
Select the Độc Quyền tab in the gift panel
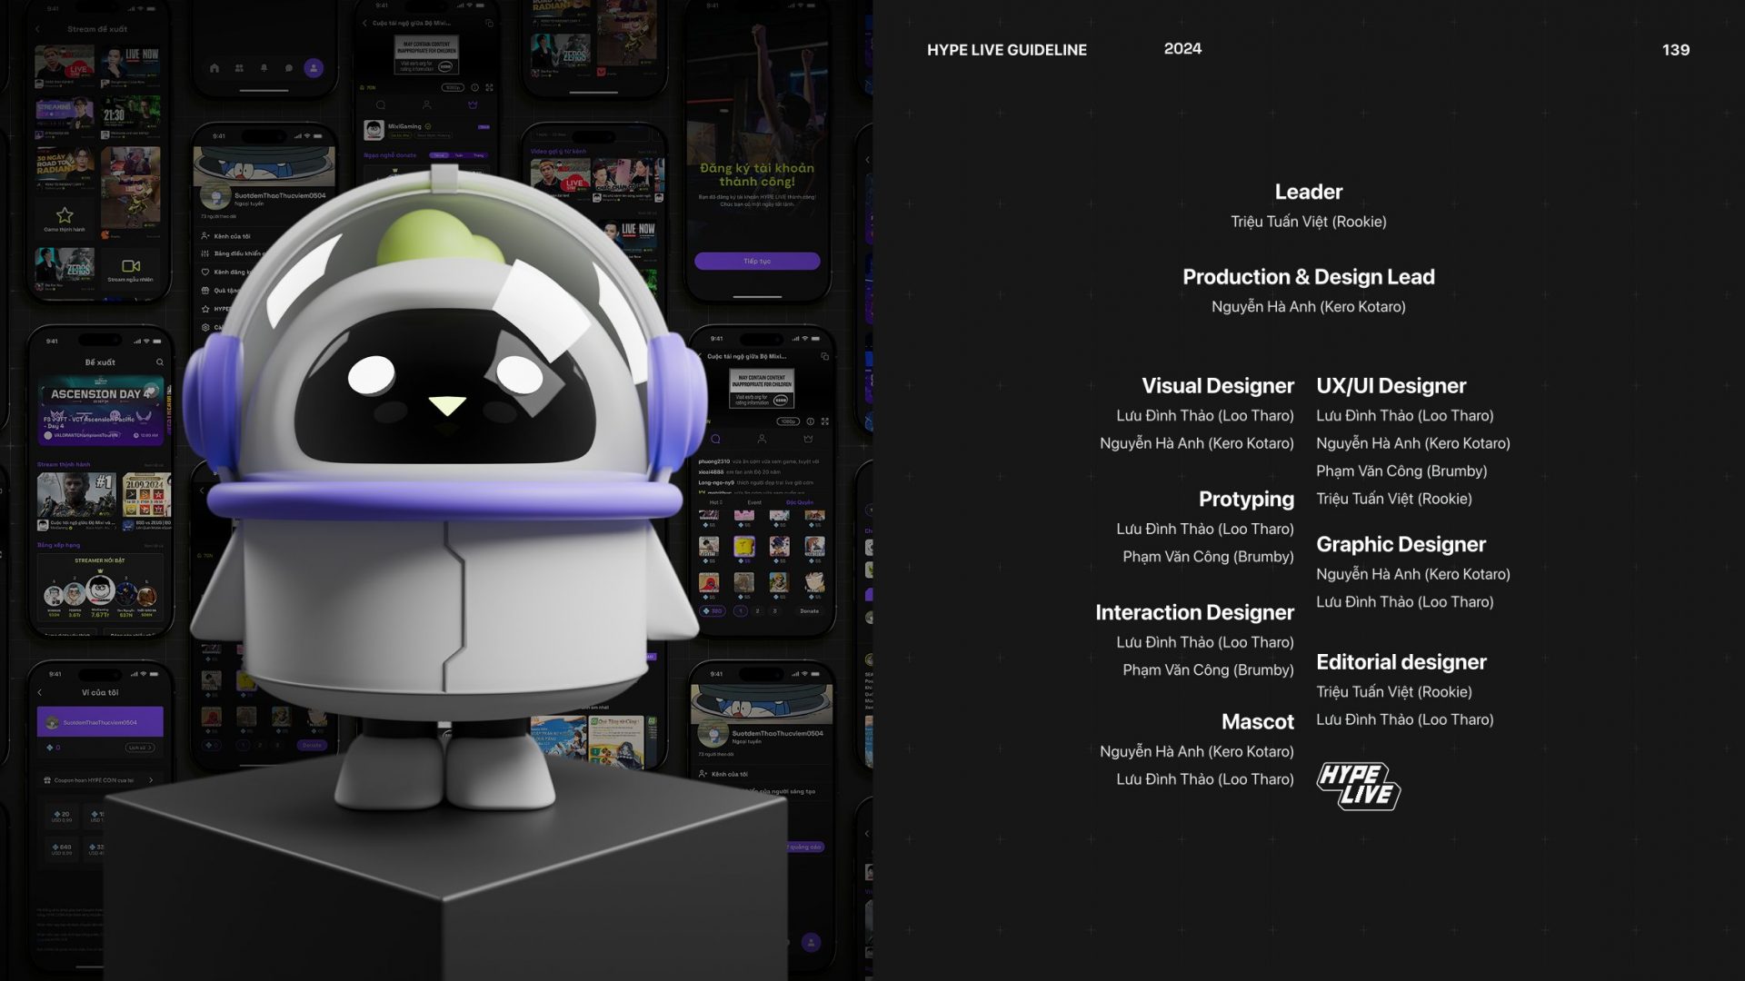tap(800, 502)
